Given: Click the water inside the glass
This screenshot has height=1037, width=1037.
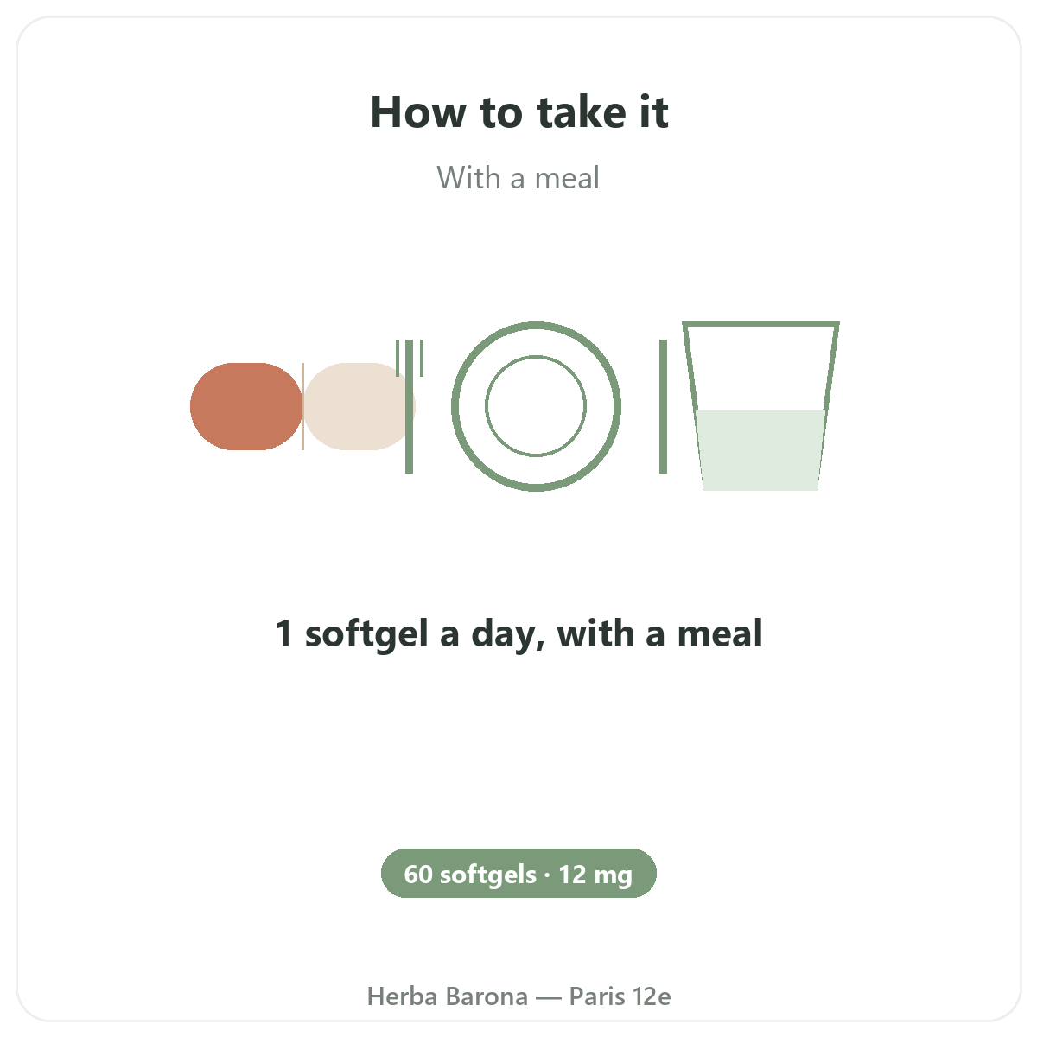Looking at the screenshot, I should (761, 450).
